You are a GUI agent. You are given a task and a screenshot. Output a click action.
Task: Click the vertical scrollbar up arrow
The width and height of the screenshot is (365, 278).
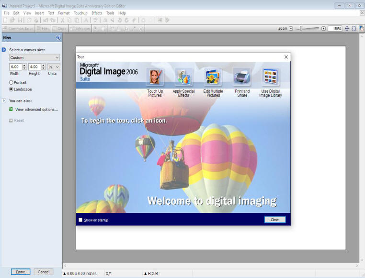click(x=362, y=36)
